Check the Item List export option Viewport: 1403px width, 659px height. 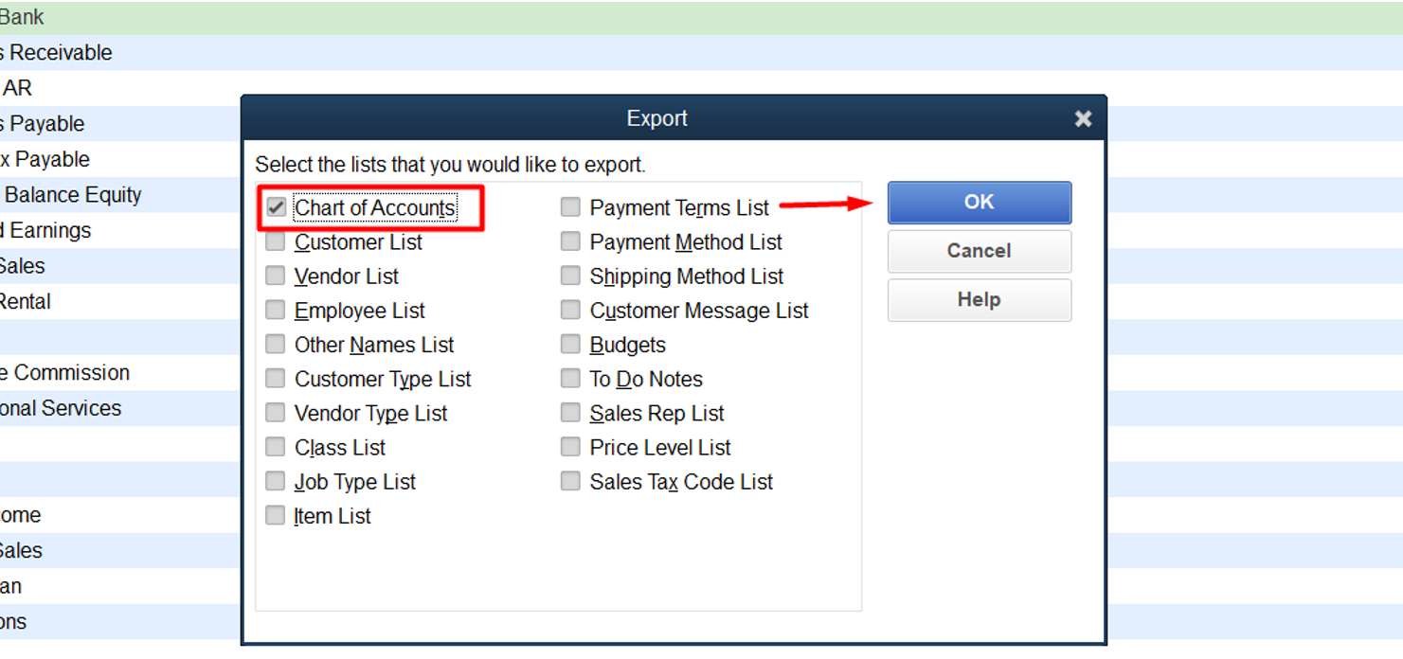click(x=276, y=515)
